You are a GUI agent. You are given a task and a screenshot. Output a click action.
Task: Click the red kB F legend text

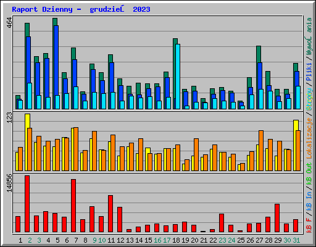point(309,225)
